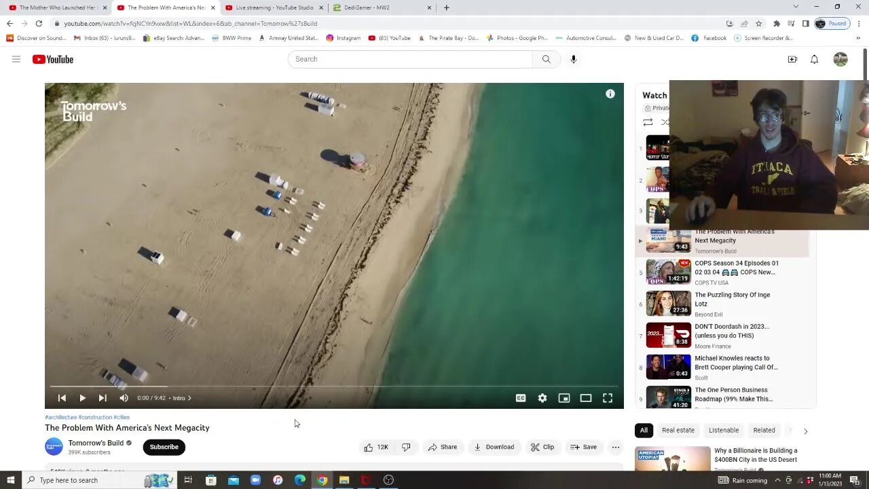Open File Explorer from the taskbar
Screen dimensions: 869x489
[344, 480]
